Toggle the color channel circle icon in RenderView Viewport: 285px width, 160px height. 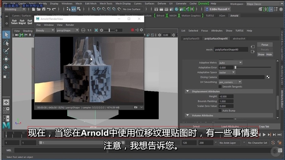(83, 30)
